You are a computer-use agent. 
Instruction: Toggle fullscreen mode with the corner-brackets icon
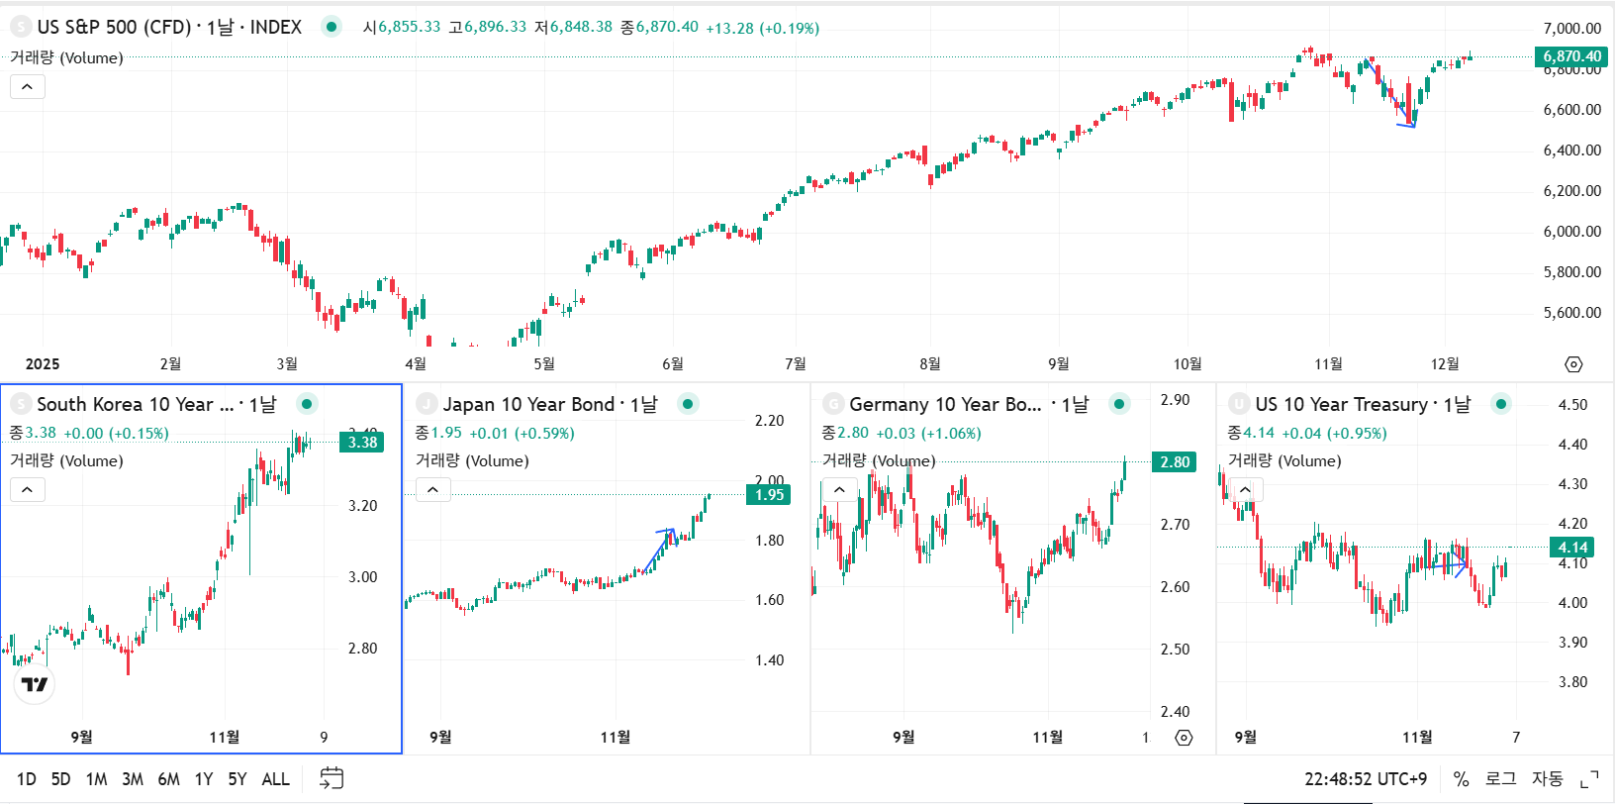pyautogui.click(x=1589, y=779)
